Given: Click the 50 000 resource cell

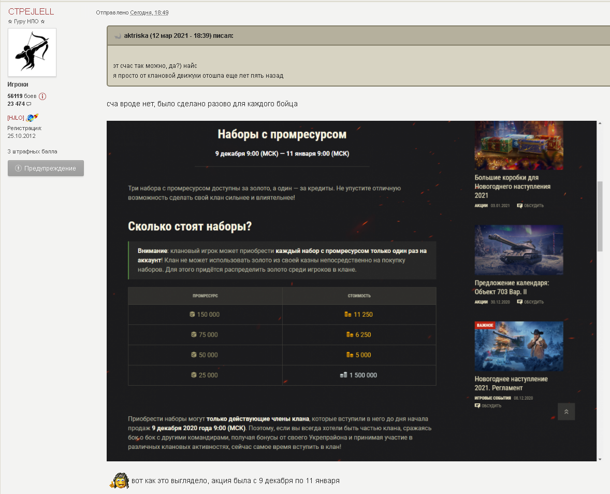Looking at the screenshot, I should [x=205, y=355].
